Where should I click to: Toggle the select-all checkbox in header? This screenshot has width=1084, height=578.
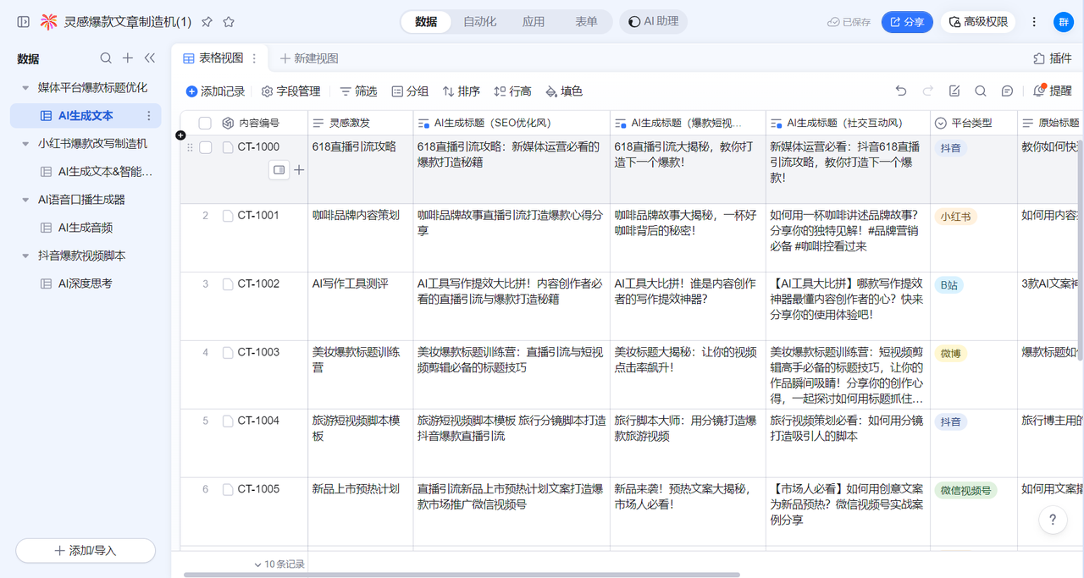(205, 124)
